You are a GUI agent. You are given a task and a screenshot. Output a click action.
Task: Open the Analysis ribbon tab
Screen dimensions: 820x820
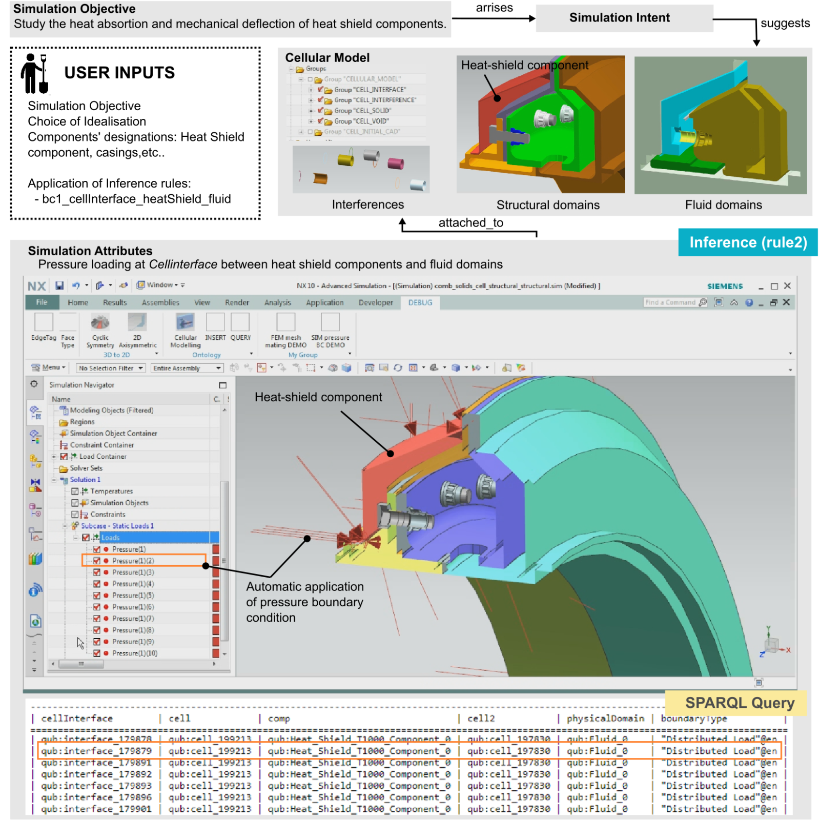tap(277, 302)
